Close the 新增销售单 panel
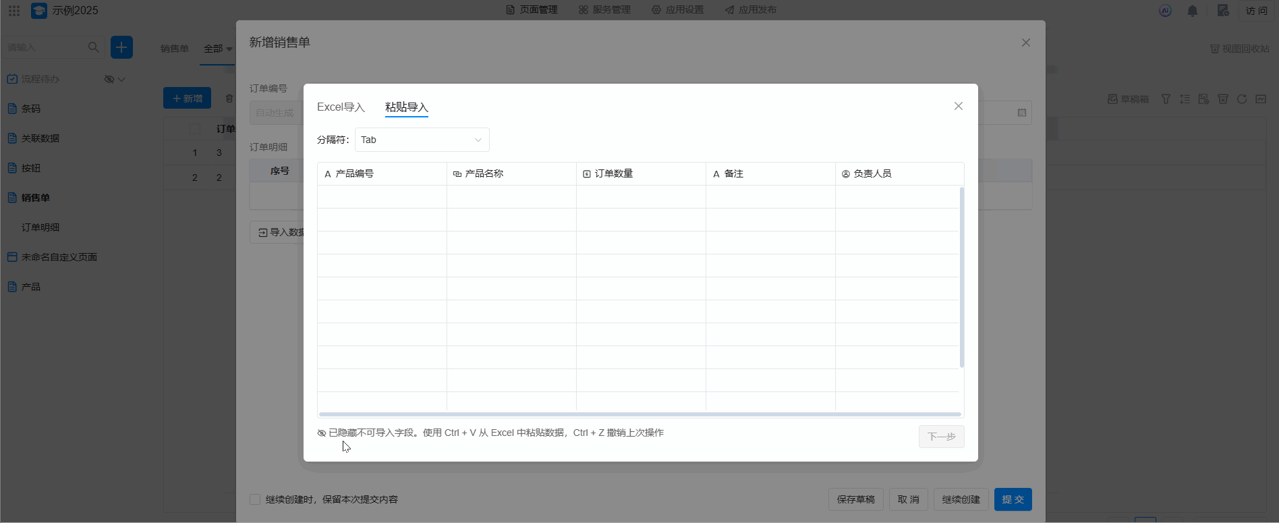 1025,43
